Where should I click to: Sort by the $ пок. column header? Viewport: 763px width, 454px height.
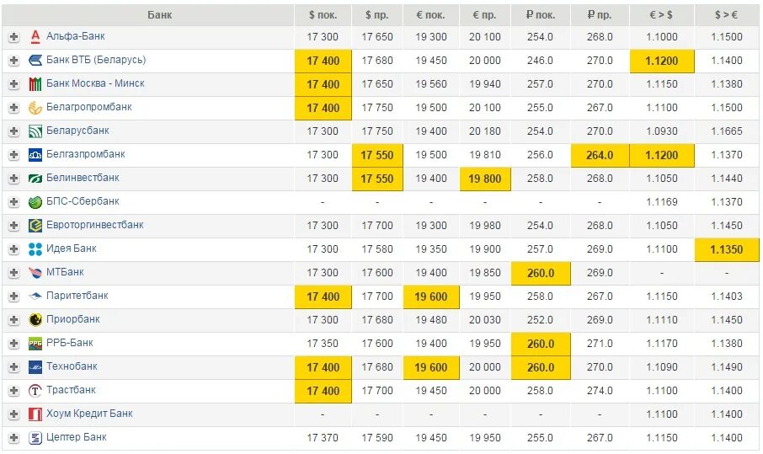click(323, 15)
